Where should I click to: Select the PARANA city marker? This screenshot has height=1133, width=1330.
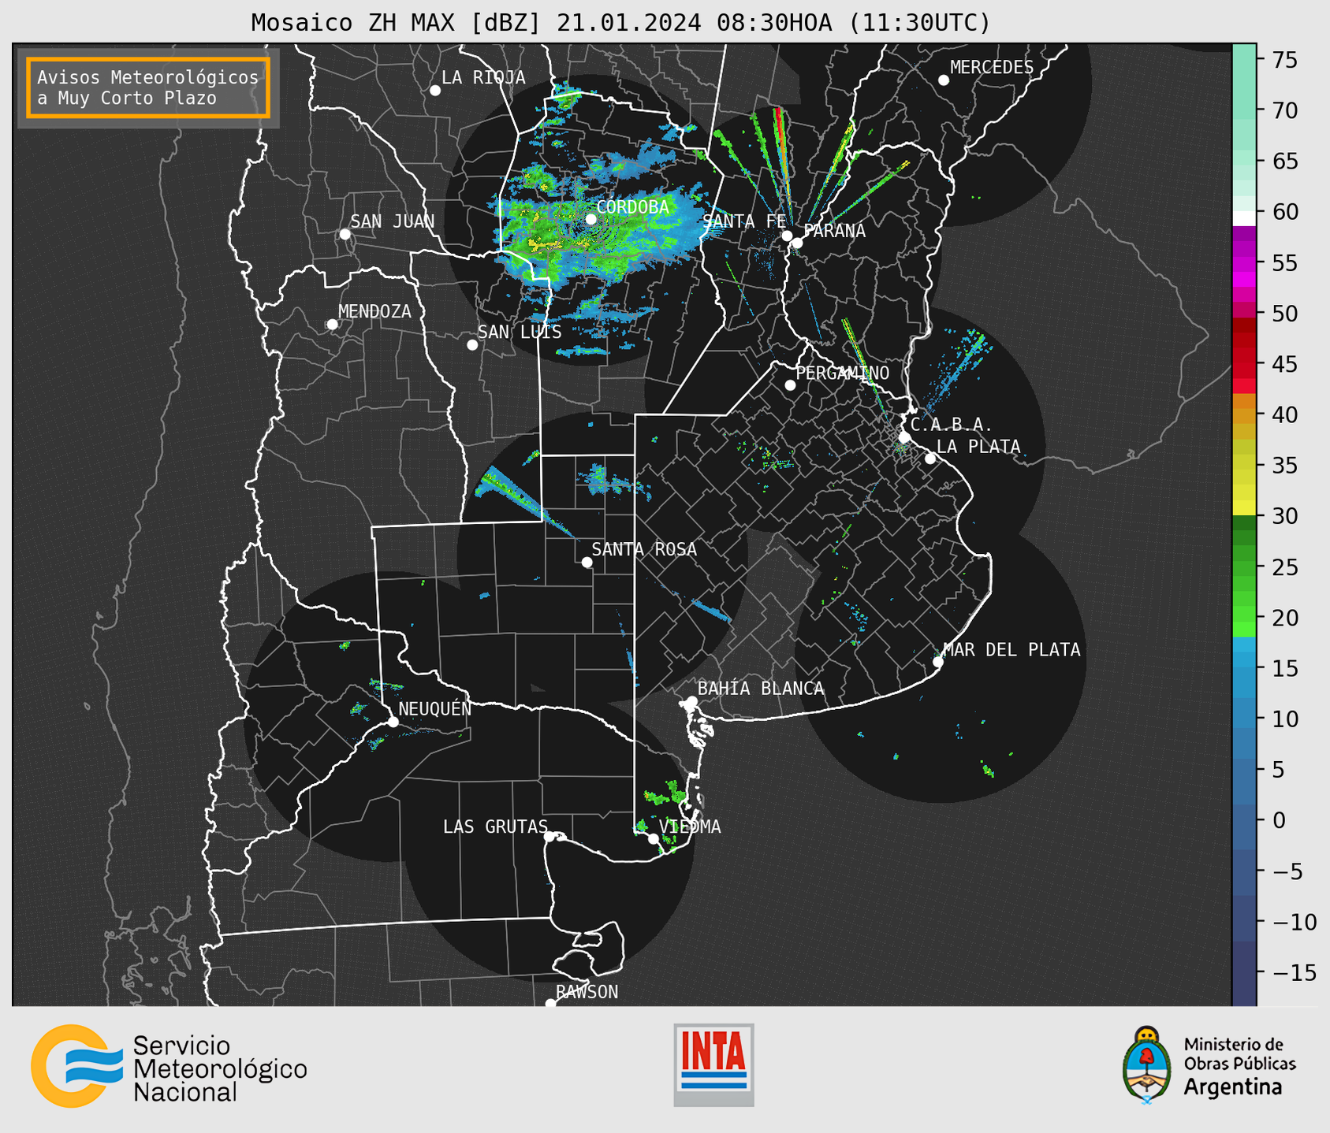[x=797, y=243]
